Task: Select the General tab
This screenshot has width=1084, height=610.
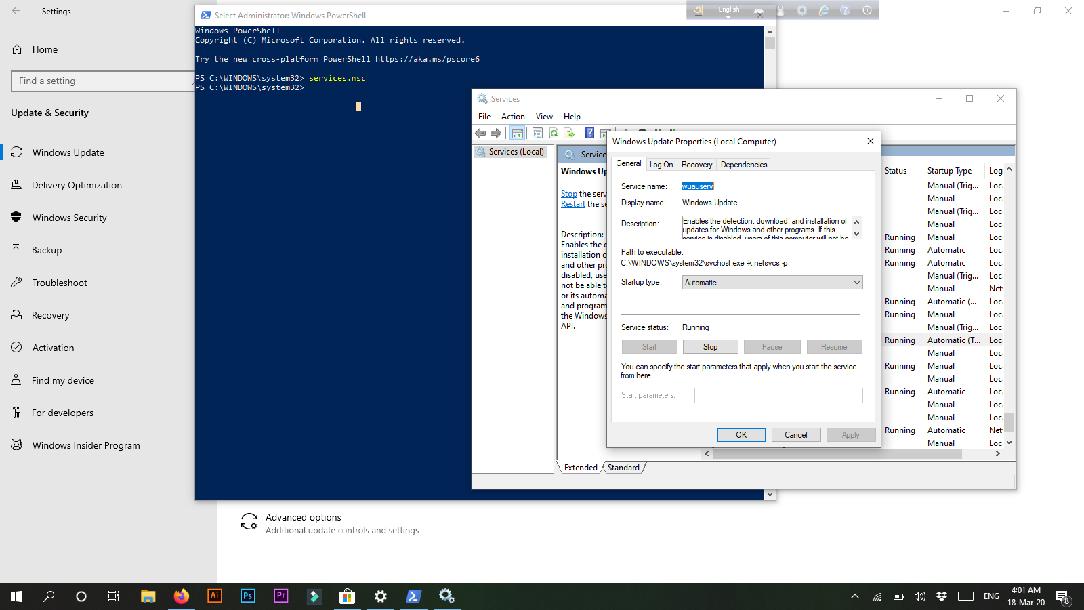Action: pos(629,163)
